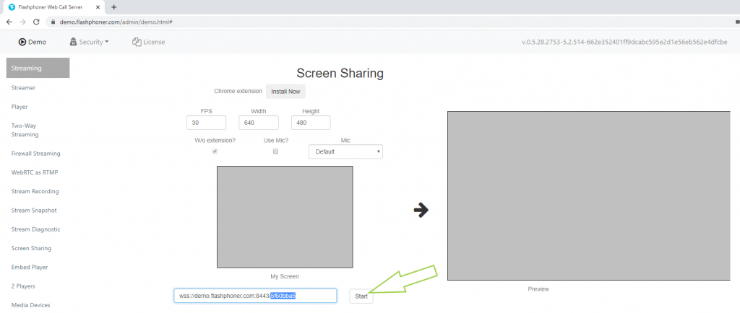Open Stream Recording demo
Screen dimensions: 740x313
click(x=35, y=192)
